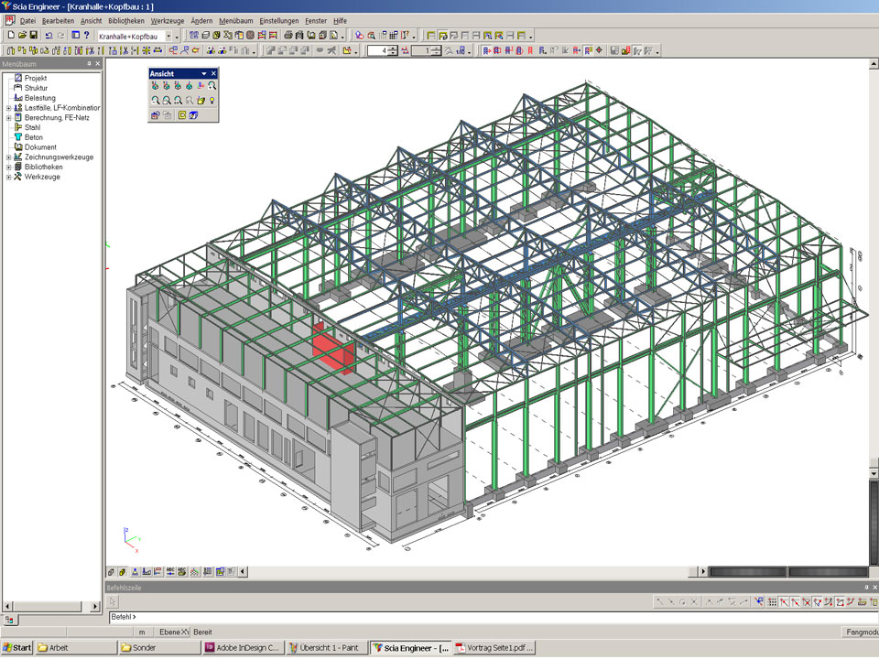Click the light bulb icon in Ansicht palette
Image resolution: width=879 pixels, height=659 pixels.
[x=212, y=100]
